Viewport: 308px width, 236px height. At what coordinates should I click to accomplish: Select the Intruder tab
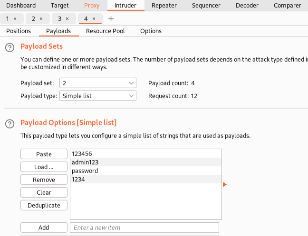point(125,6)
